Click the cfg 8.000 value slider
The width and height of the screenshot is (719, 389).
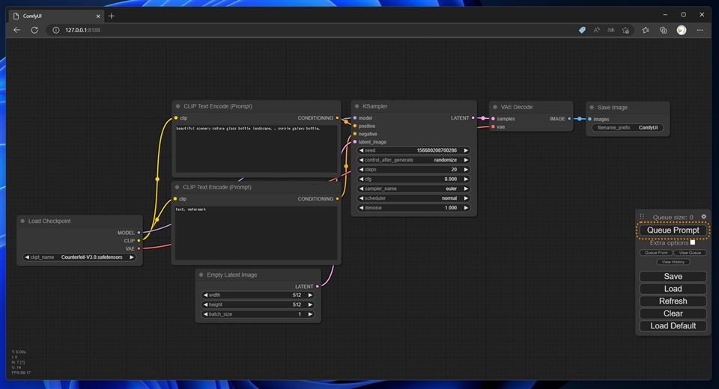click(x=413, y=179)
